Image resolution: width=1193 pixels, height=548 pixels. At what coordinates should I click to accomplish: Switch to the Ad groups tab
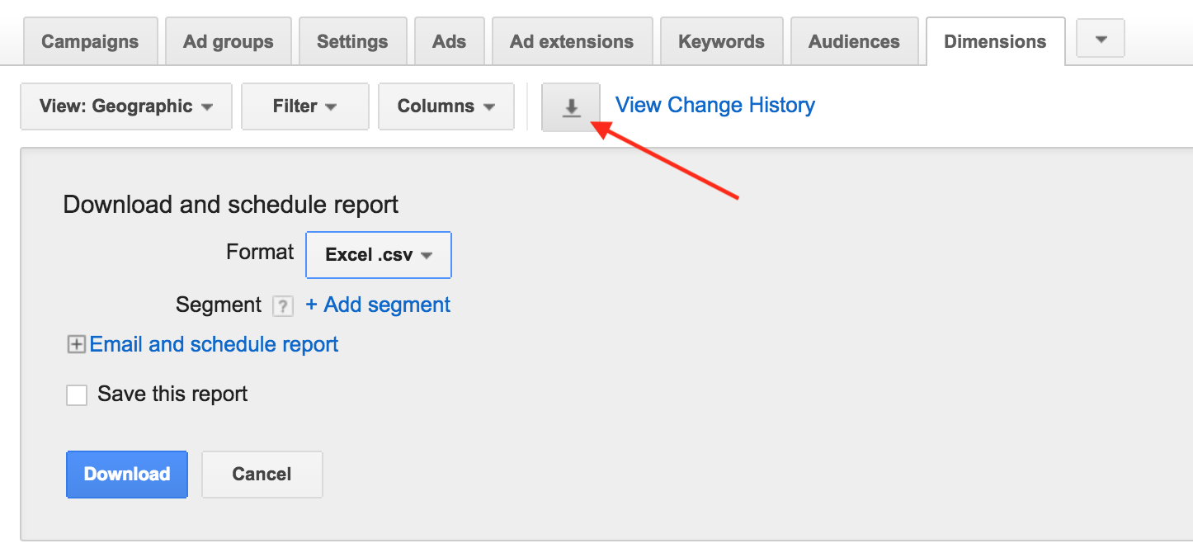point(229,41)
